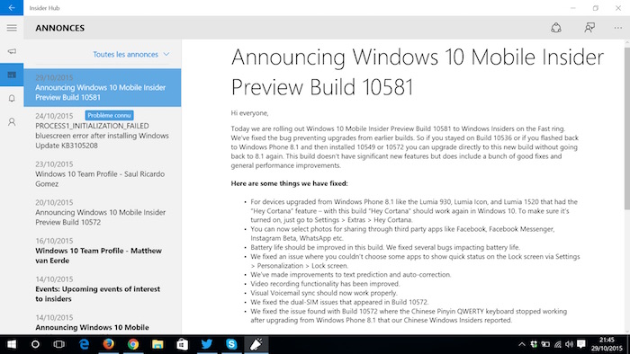Click the article title heading text

click(x=417, y=72)
